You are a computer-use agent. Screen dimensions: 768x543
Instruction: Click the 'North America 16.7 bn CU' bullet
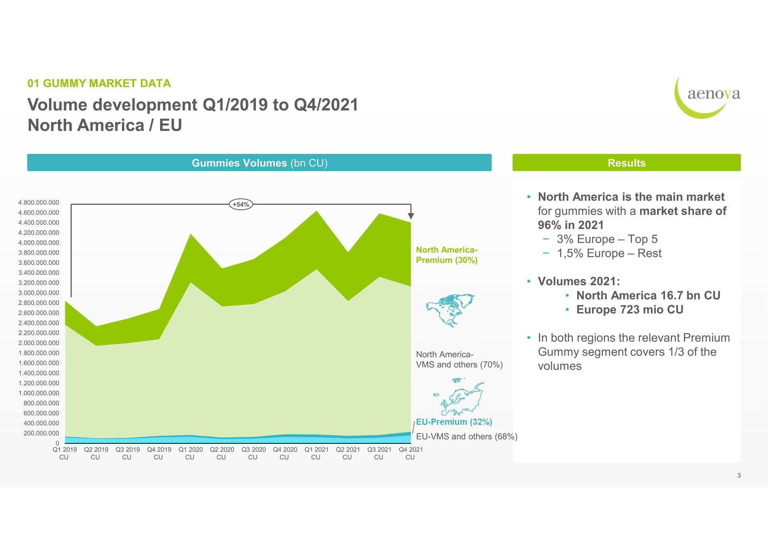point(648,295)
